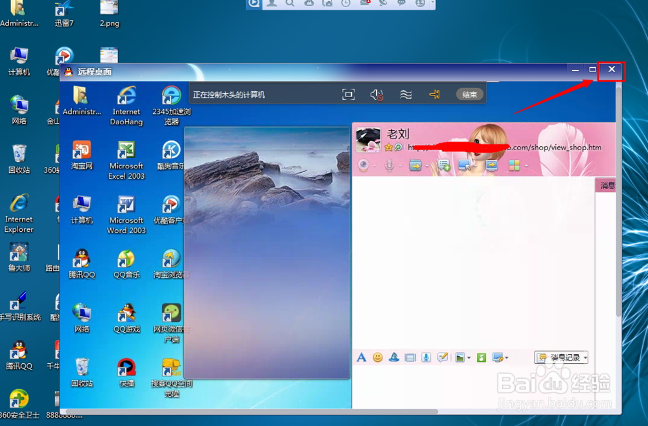Click the green search icon beside the star
648x426 pixels.
pyautogui.click(x=399, y=148)
